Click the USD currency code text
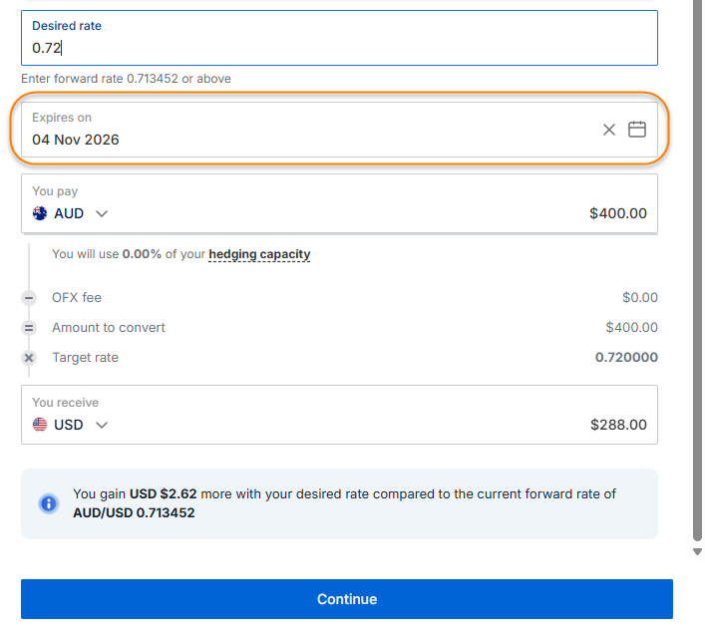This screenshot has width=705, height=630. point(69,425)
